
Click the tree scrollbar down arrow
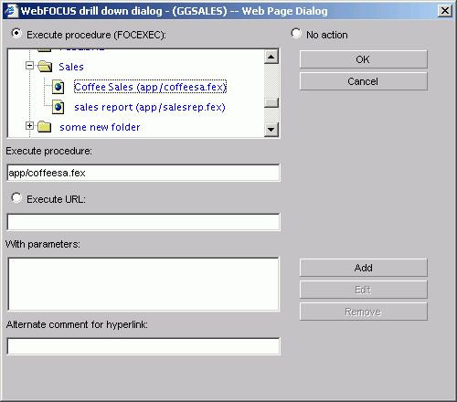pos(271,130)
